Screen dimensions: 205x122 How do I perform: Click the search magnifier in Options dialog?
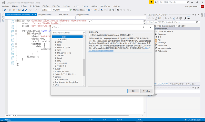[84, 33]
